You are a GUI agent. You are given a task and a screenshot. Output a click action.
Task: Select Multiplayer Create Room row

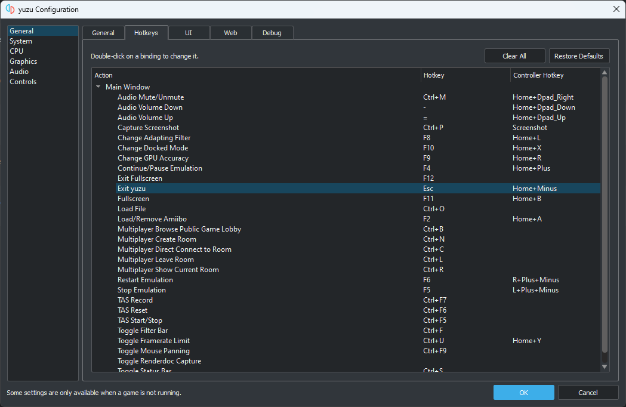tap(358, 239)
